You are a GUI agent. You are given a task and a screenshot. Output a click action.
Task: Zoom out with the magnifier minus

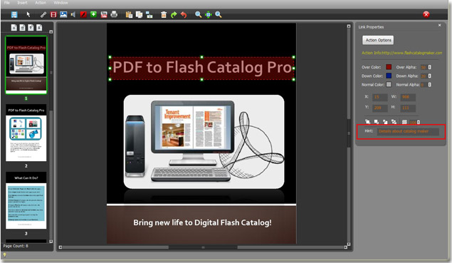tap(198, 14)
